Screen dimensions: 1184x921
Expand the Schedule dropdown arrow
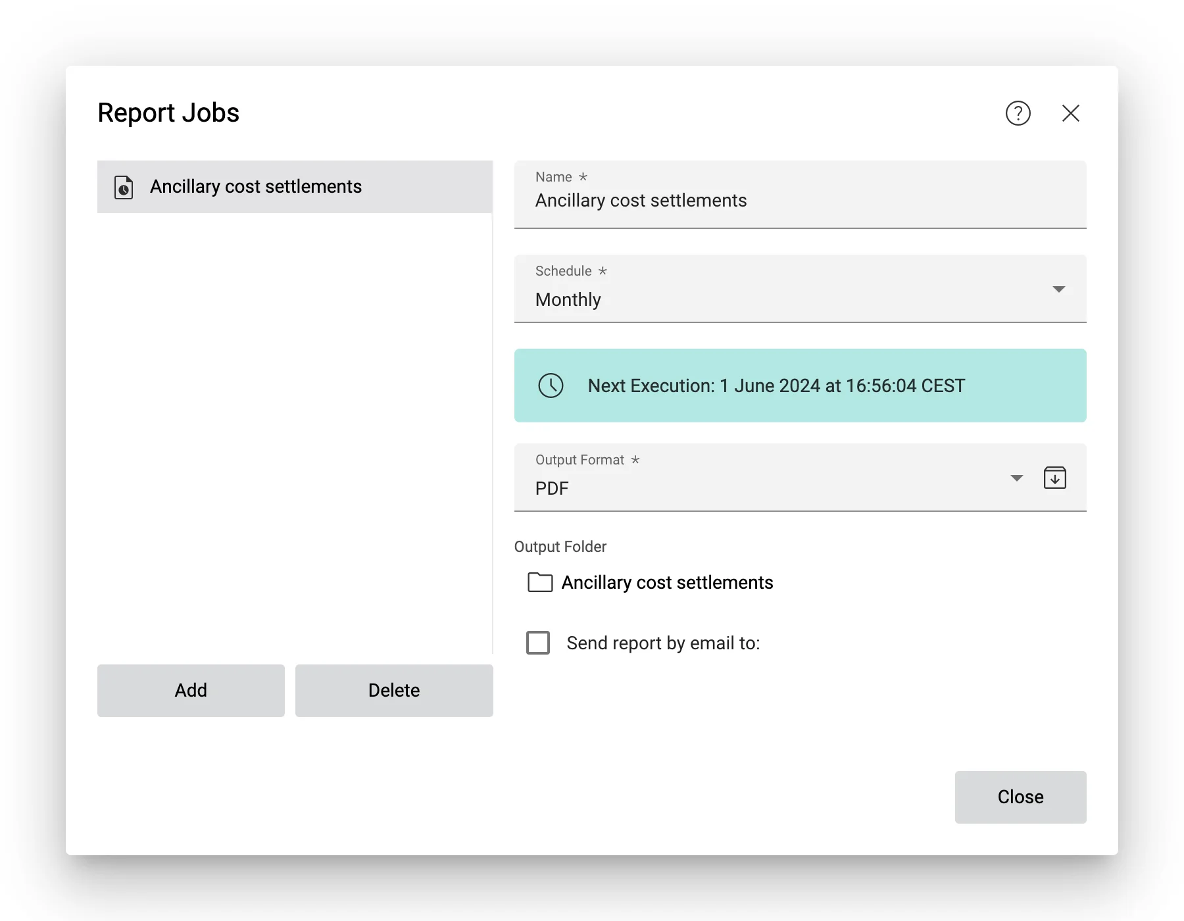1058,289
